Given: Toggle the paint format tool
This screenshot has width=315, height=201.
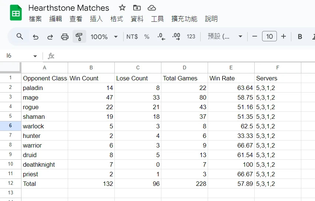Looking at the screenshot, I should (79, 37).
